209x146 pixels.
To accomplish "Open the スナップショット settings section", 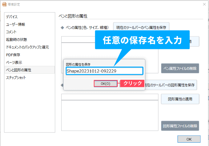I will click(16, 78).
